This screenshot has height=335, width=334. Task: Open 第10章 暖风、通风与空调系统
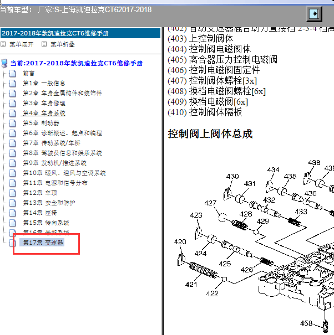[x=64, y=173]
